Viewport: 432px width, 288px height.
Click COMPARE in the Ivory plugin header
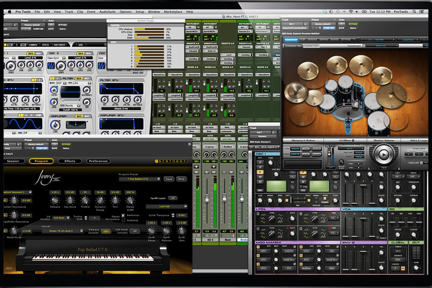(41, 148)
